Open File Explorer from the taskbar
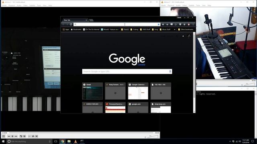The height and width of the screenshot is (144, 257). (x=69, y=141)
